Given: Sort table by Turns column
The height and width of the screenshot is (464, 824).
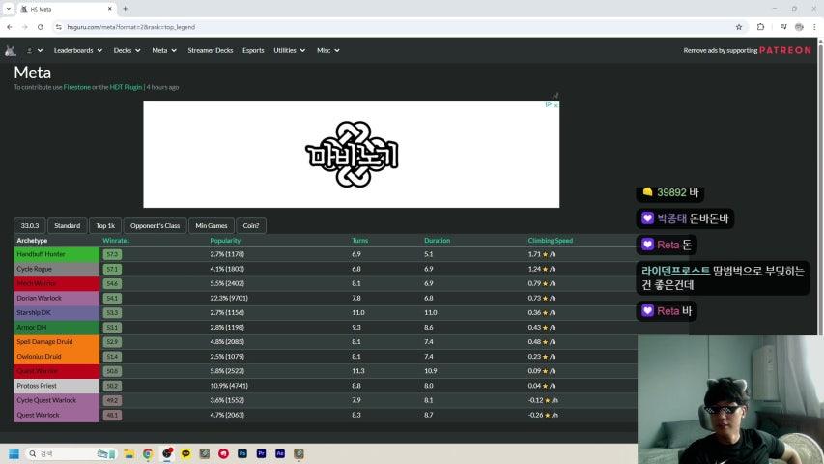Looking at the screenshot, I should (x=360, y=241).
